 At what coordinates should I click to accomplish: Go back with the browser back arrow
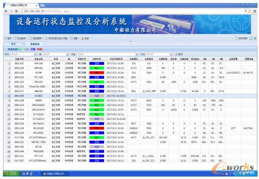tap(6, 11)
